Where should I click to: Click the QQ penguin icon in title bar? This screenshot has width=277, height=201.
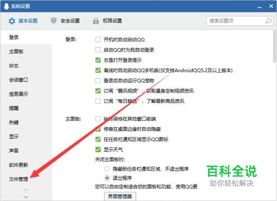(6, 6)
